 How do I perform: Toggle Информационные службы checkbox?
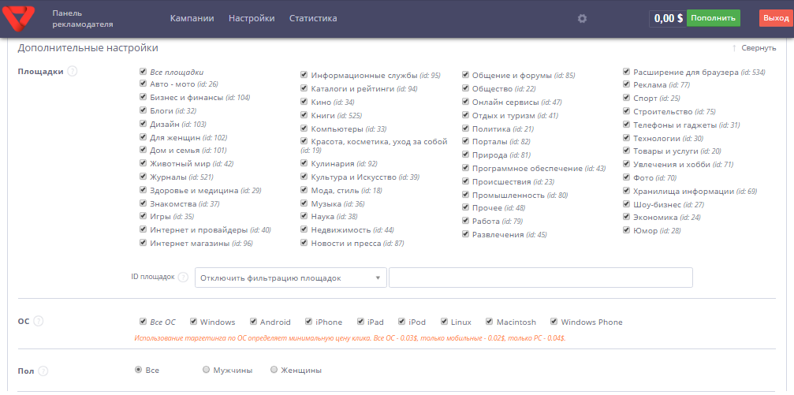(304, 75)
